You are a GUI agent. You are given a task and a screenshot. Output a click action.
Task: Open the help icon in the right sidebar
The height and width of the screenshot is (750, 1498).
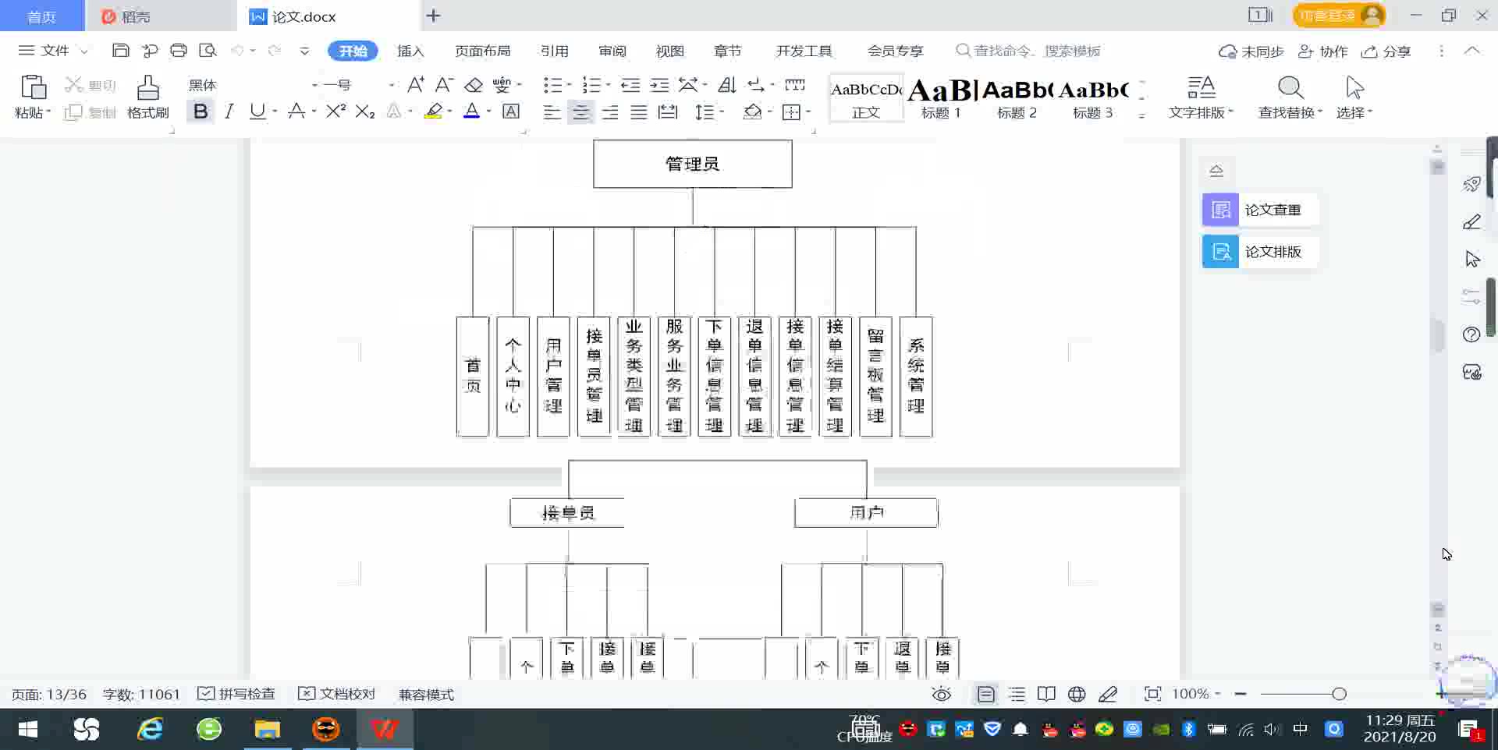(1471, 334)
